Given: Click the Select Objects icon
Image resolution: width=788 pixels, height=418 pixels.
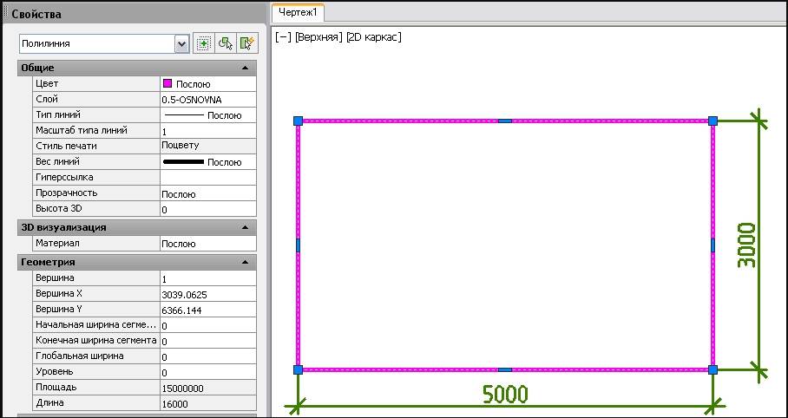Looking at the screenshot, I should (x=225, y=43).
